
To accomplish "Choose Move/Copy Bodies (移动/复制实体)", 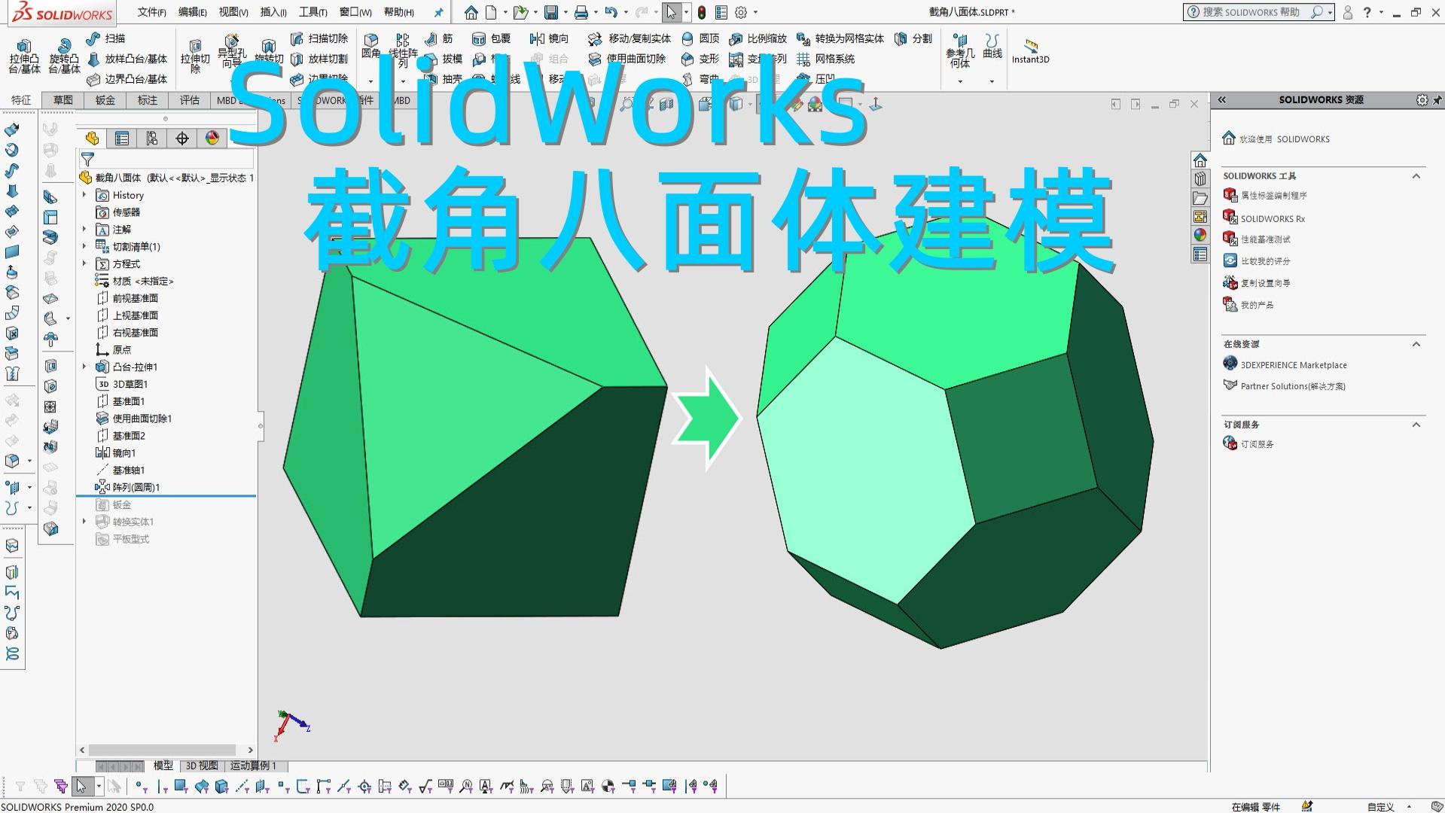I will point(630,38).
